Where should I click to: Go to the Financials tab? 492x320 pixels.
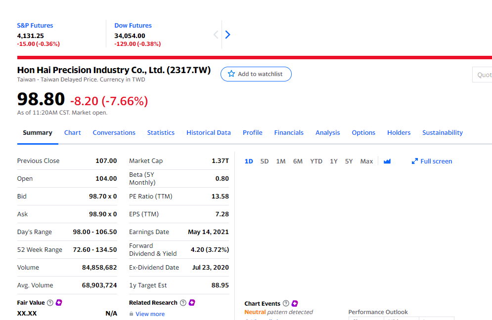point(289,133)
